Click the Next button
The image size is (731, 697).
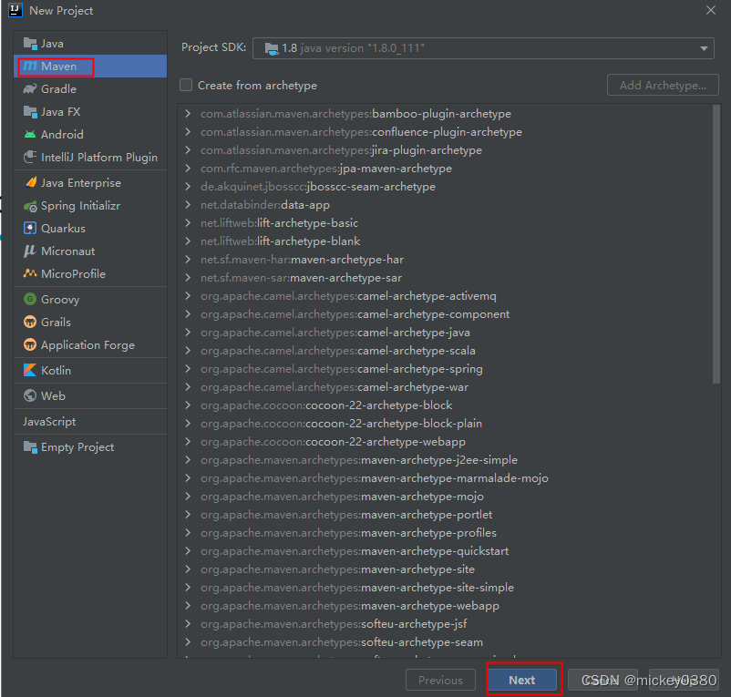(521, 680)
